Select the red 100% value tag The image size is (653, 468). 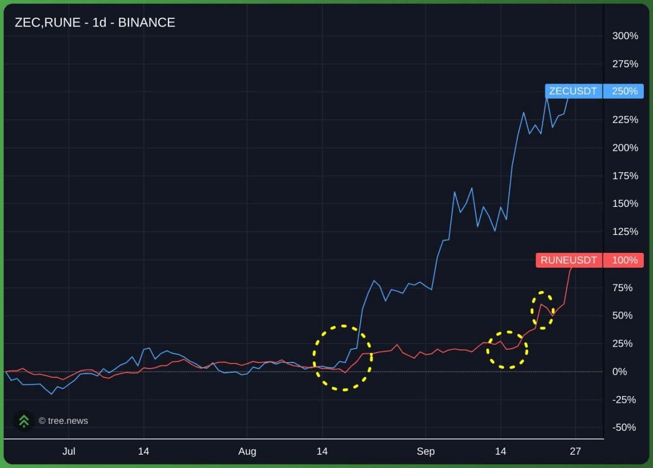pos(624,260)
